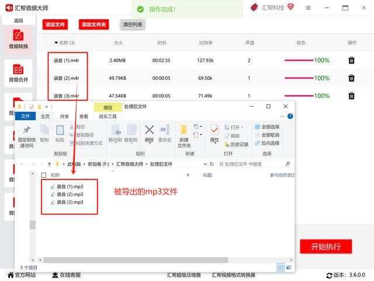Viewport: 374px width, 281px height.
Task: Click the 返回 button
Action: [18, 21]
